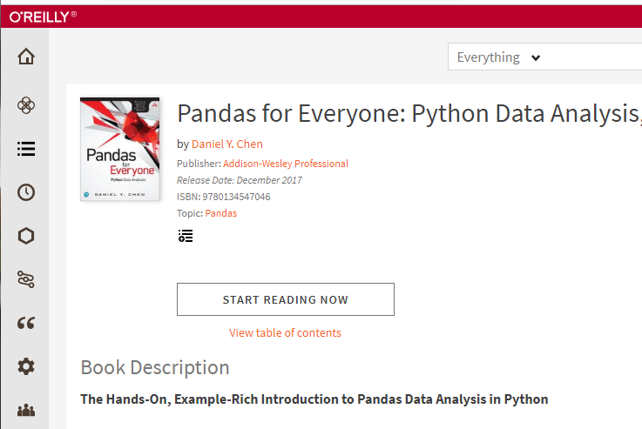The width and height of the screenshot is (642, 429).
Task: Expand the Everything search scope dropdown
Action: 498,57
